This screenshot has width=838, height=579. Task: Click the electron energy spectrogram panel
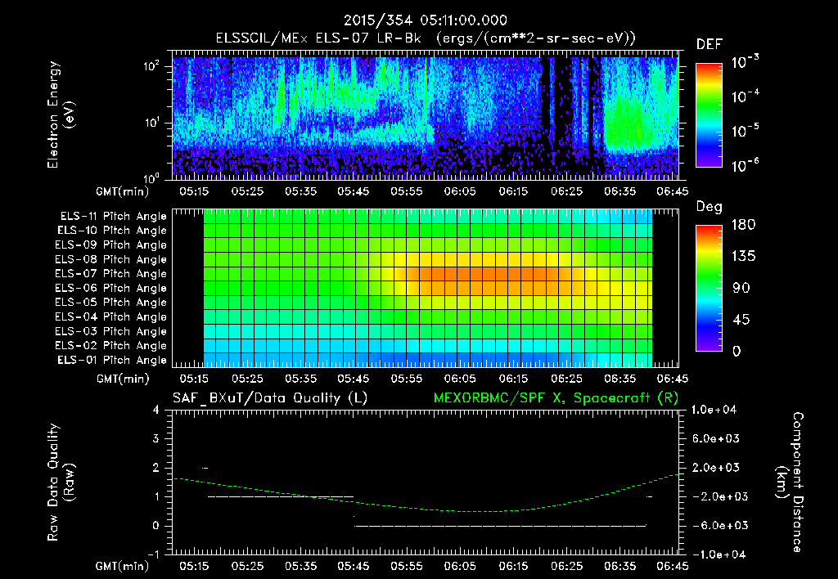pos(426,115)
